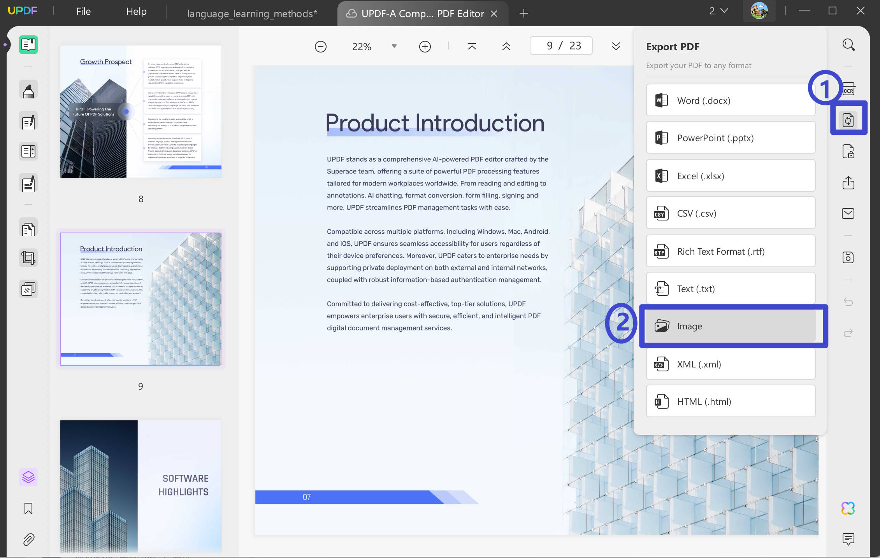Open the account switcher dropdown
This screenshot has width=880, height=558.
(718, 10)
